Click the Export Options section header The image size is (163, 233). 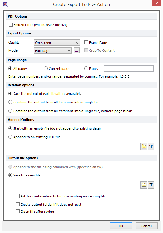81,33
